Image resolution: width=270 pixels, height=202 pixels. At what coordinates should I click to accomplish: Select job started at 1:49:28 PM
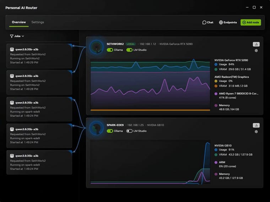(x=39, y=82)
